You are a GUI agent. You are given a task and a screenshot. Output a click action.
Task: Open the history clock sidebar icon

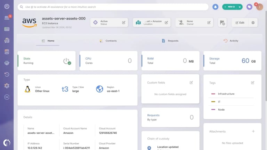7,74
